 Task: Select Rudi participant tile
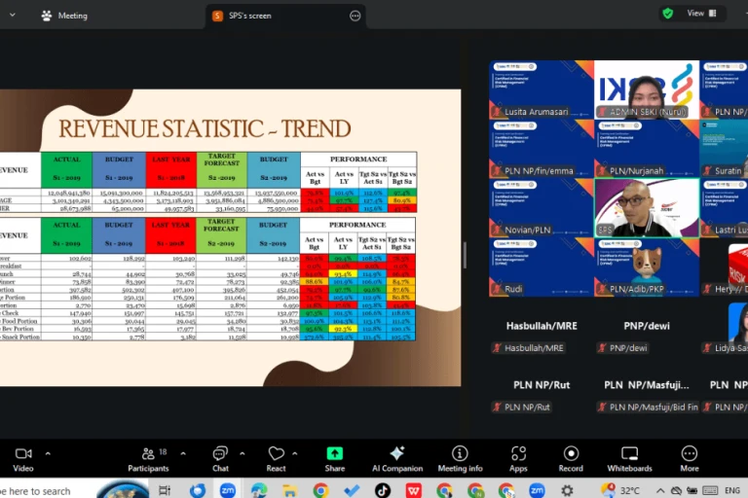(541, 267)
